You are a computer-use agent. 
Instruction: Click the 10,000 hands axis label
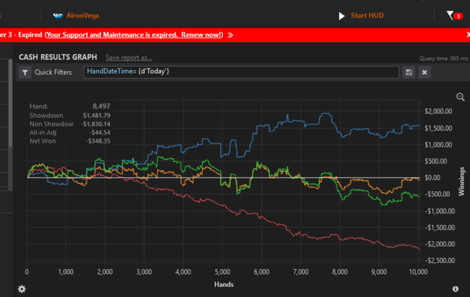[x=418, y=272]
